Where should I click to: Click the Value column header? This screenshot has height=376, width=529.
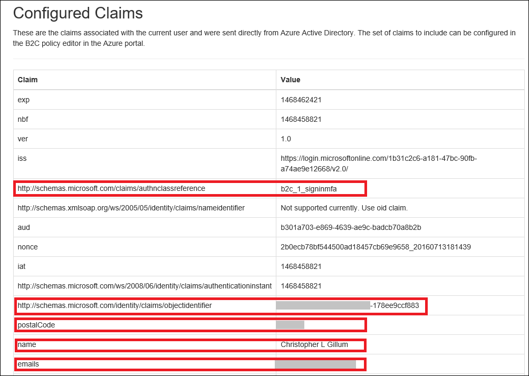point(290,80)
